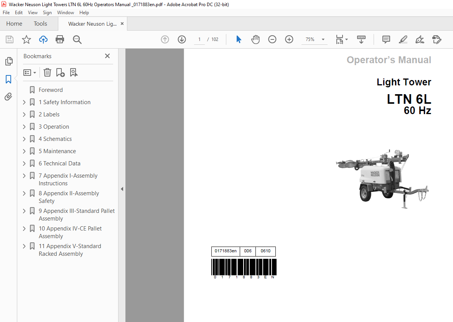
Task: Close the Bookmarks panel
Action: [107, 56]
